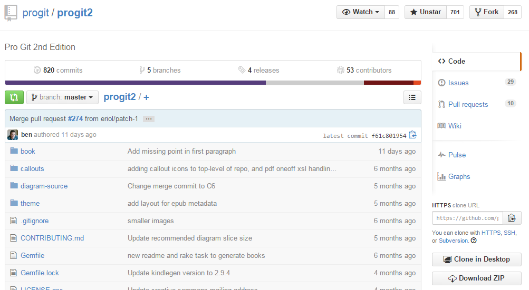
Task: Open pull request #274 link
Action: coord(75,118)
